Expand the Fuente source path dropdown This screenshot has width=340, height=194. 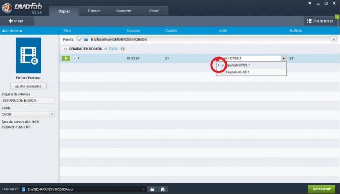pos(333,39)
